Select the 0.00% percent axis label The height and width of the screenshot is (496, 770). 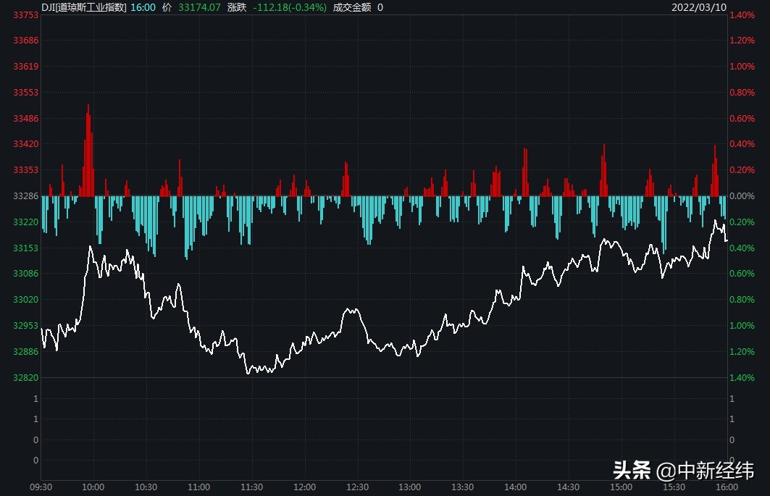(x=742, y=196)
